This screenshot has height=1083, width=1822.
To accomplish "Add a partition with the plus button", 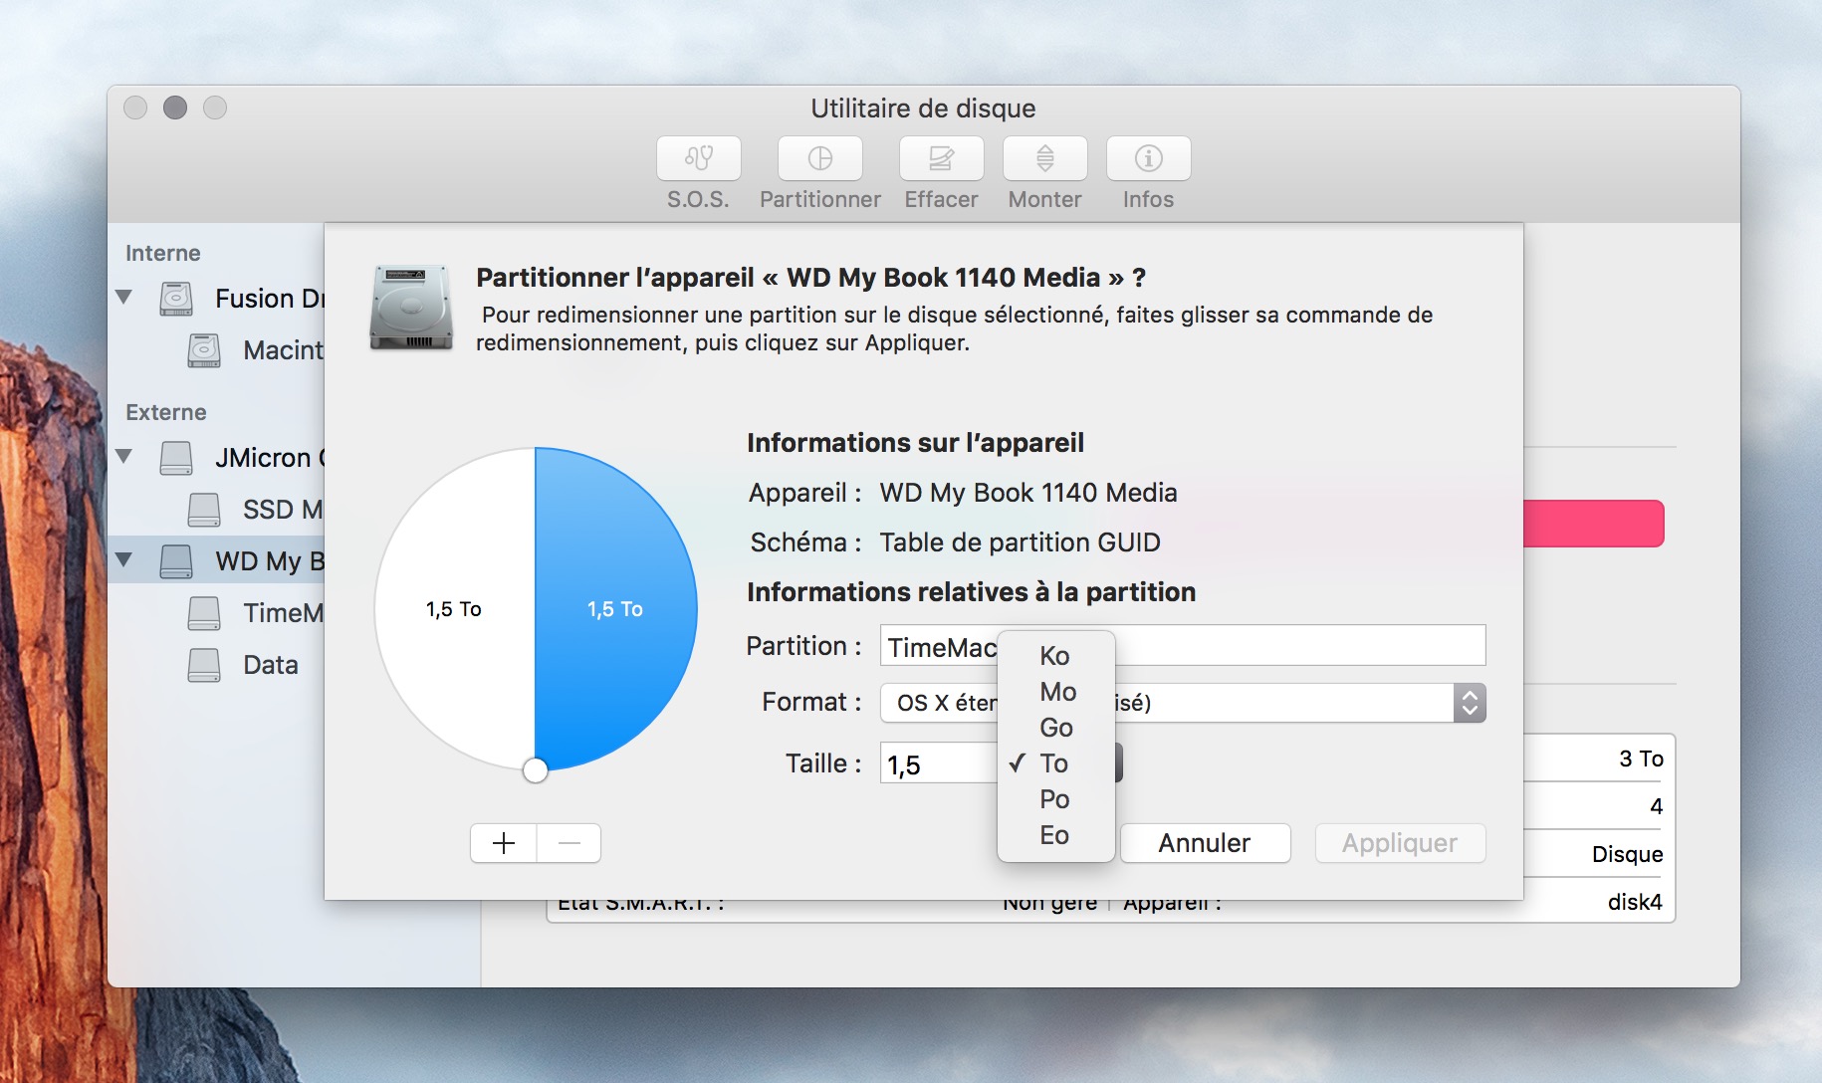I will (504, 843).
